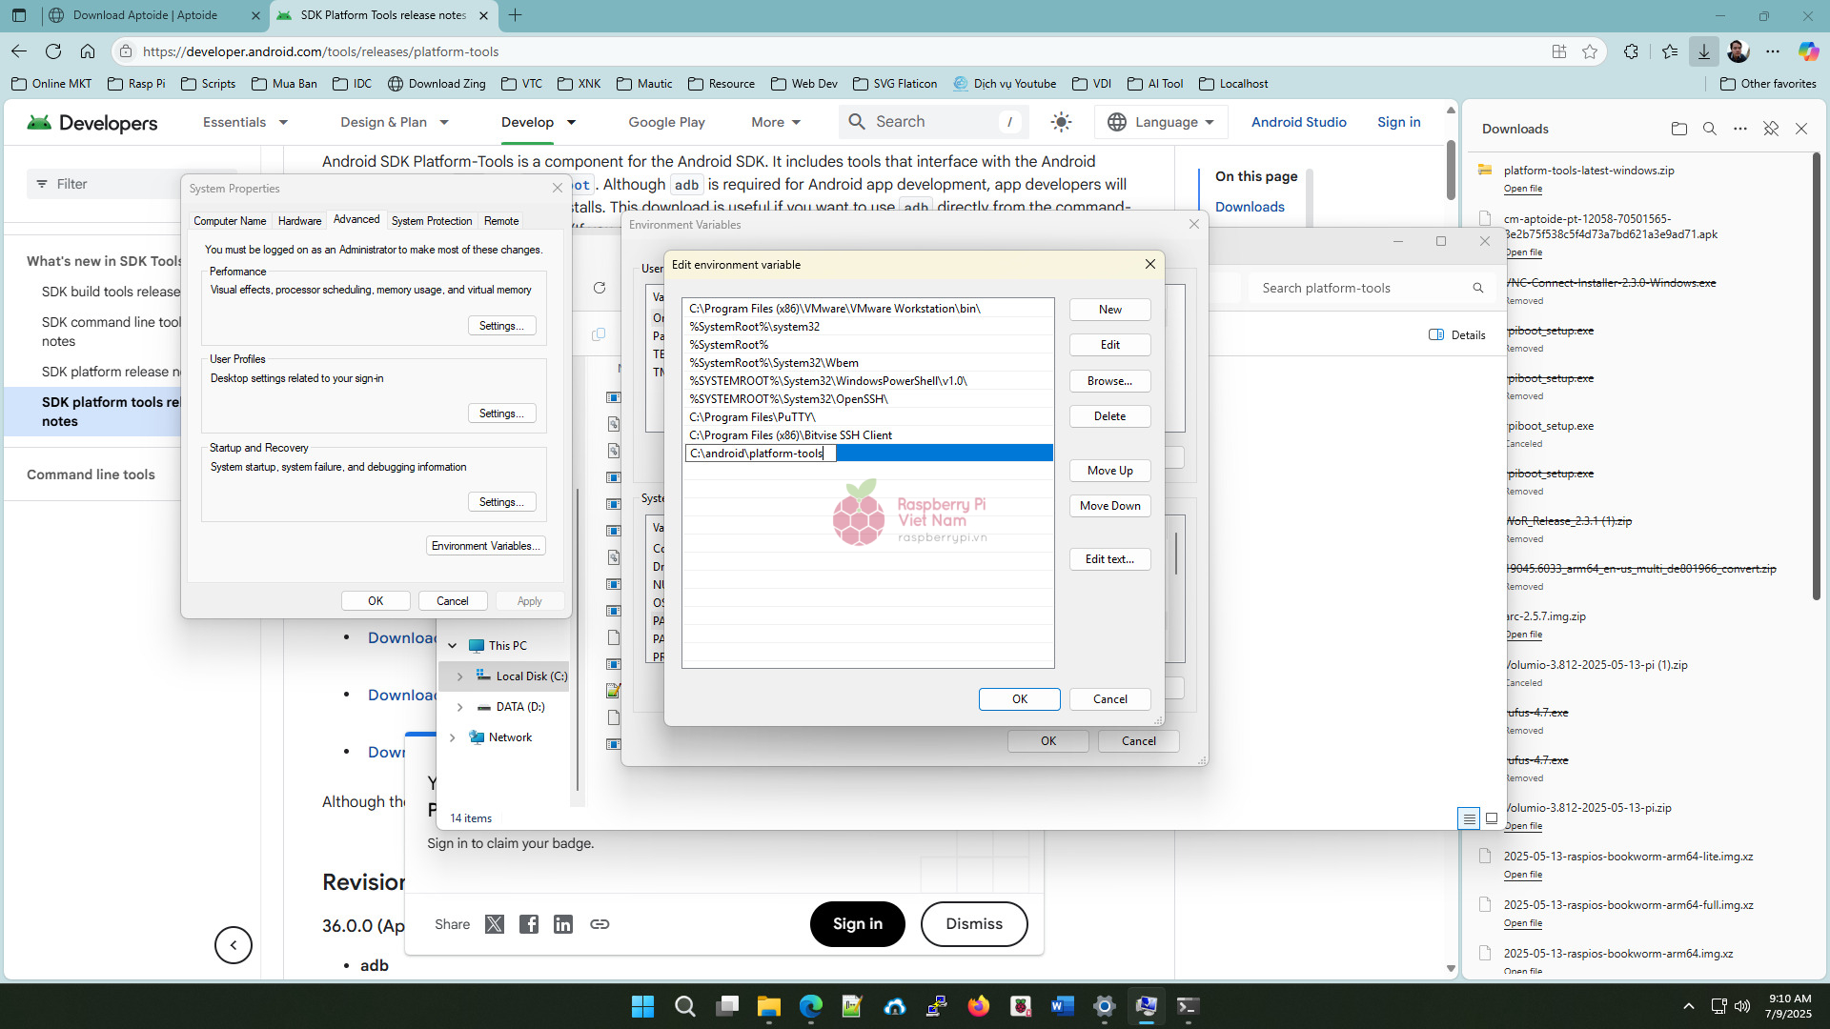The height and width of the screenshot is (1029, 1830).
Task: Open downloads folder icon in Downloads panel
Action: click(1679, 129)
